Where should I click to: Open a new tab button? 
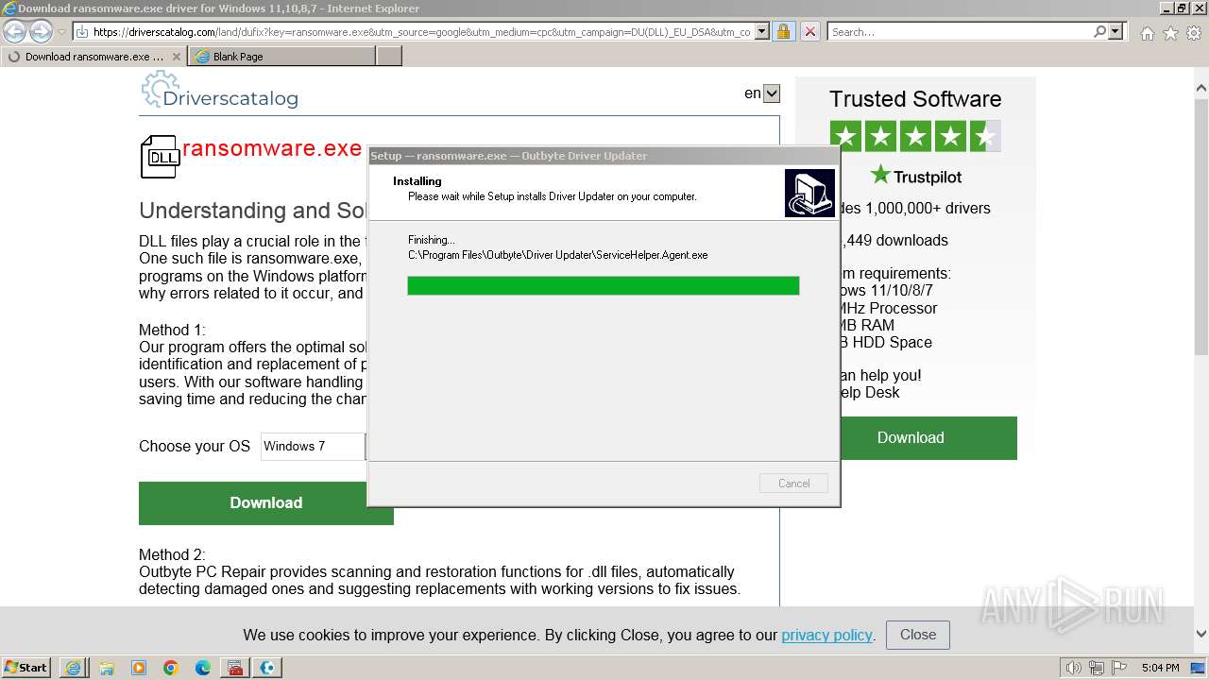(x=389, y=57)
